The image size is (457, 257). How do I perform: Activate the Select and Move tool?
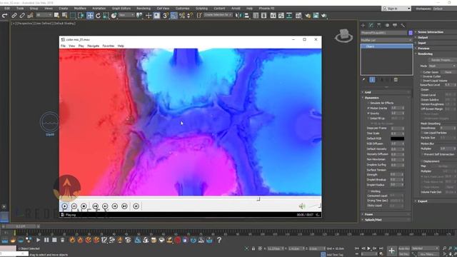pos(90,16)
